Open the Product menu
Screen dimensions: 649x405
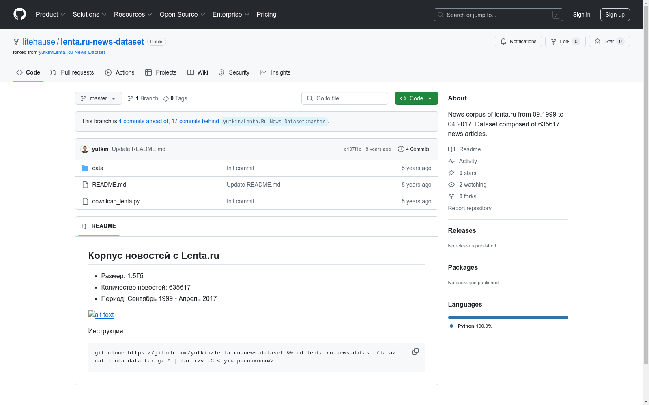click(x=50, y=15)
